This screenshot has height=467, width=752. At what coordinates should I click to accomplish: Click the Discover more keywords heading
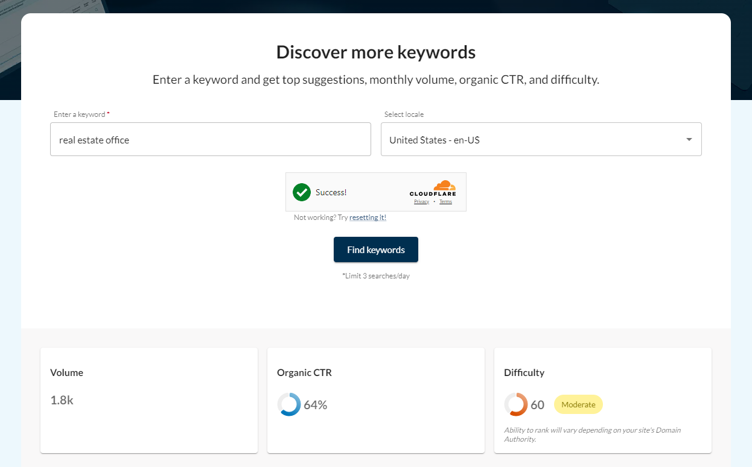376,52
